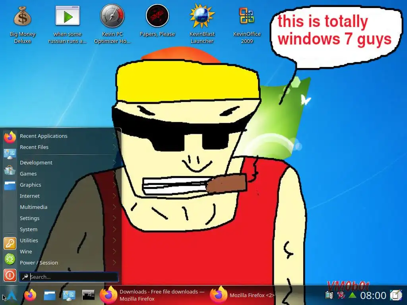The image size is (407, 305).
Task: Open file manager folder icon in menu sidebar
Action: click(x=10, y=186)
